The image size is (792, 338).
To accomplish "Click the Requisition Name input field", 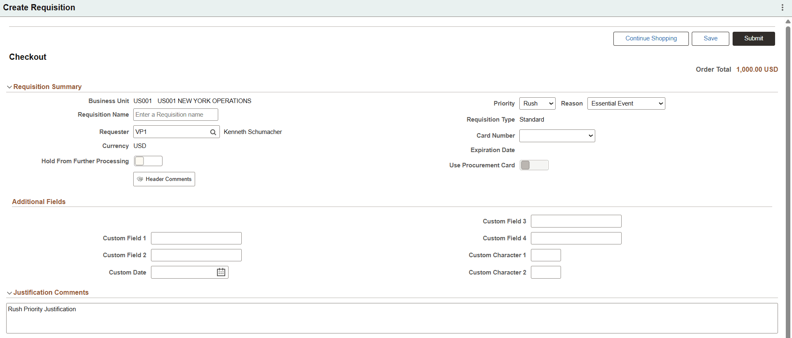I will click(x=176, y=115).
